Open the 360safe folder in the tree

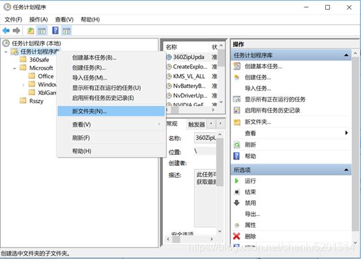pos(39,60)
